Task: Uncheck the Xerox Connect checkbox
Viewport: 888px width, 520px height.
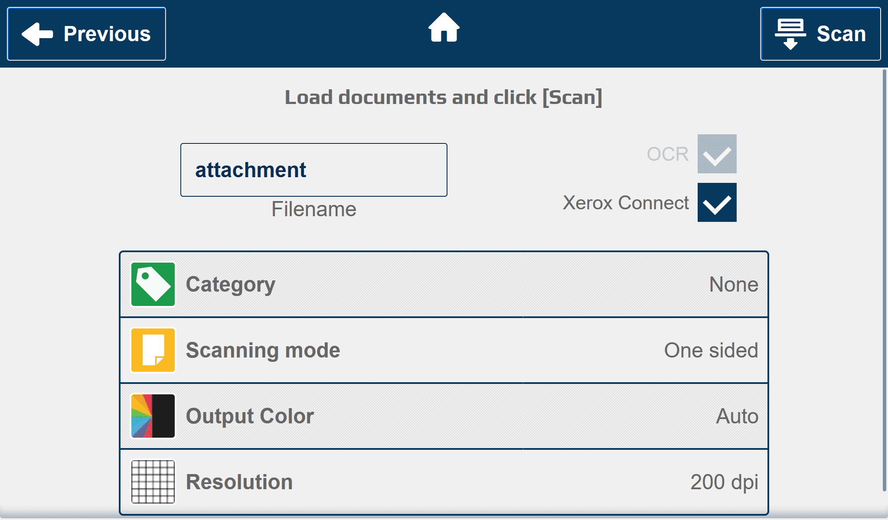Action: click(717, 202)
